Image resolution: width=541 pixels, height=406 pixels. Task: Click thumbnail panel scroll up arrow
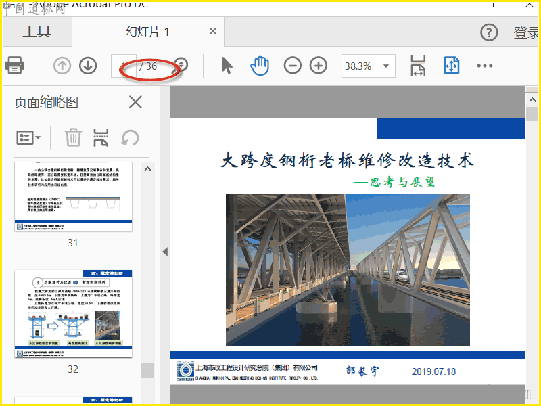click(147, 169)
